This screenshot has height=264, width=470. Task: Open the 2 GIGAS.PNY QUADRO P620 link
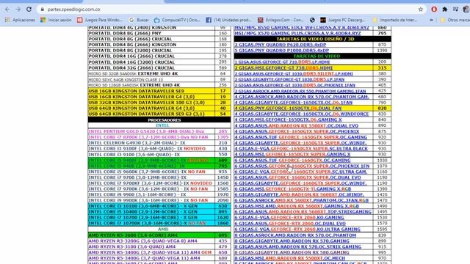pyautogui.click(x=280, y=45)
